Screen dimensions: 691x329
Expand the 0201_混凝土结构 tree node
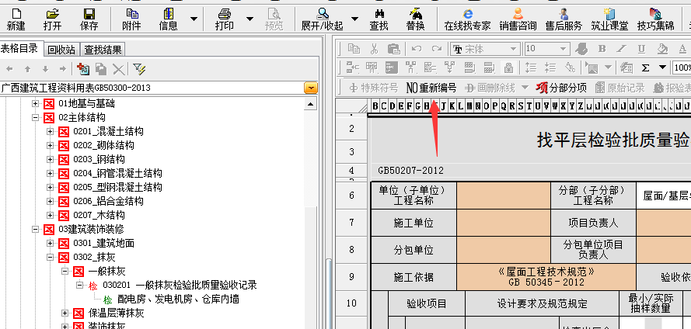(51, 131)
